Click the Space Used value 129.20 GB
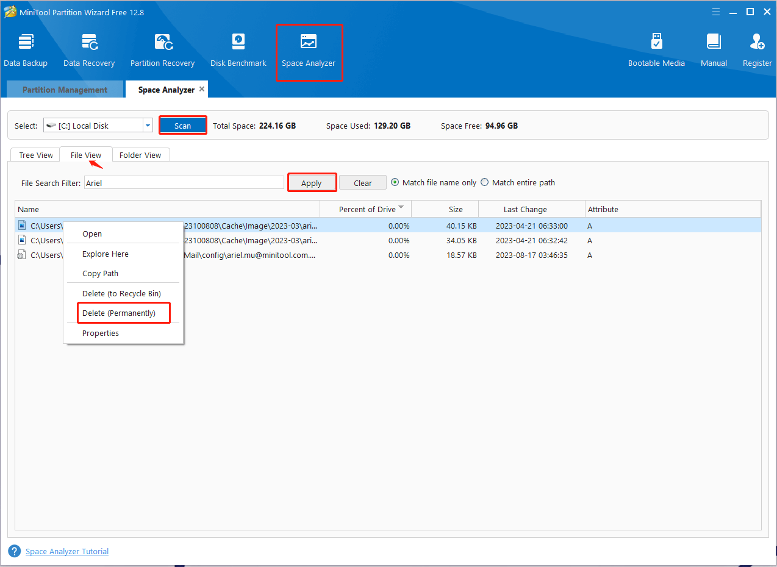This screenshot has width=777, height=567. coord(392,126)
